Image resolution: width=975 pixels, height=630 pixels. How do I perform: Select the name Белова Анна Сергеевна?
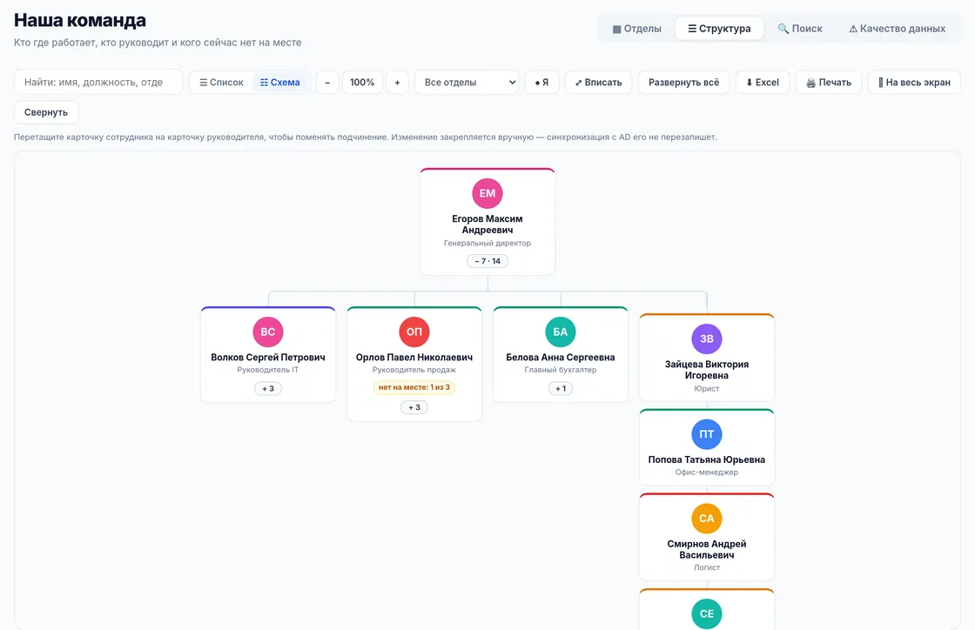tap(561, 358)
